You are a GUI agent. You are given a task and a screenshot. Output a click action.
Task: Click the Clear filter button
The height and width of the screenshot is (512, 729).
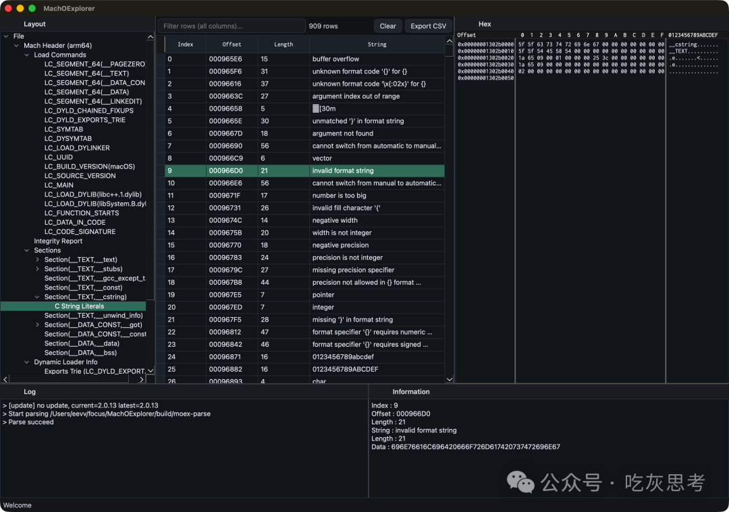[387, 26]
